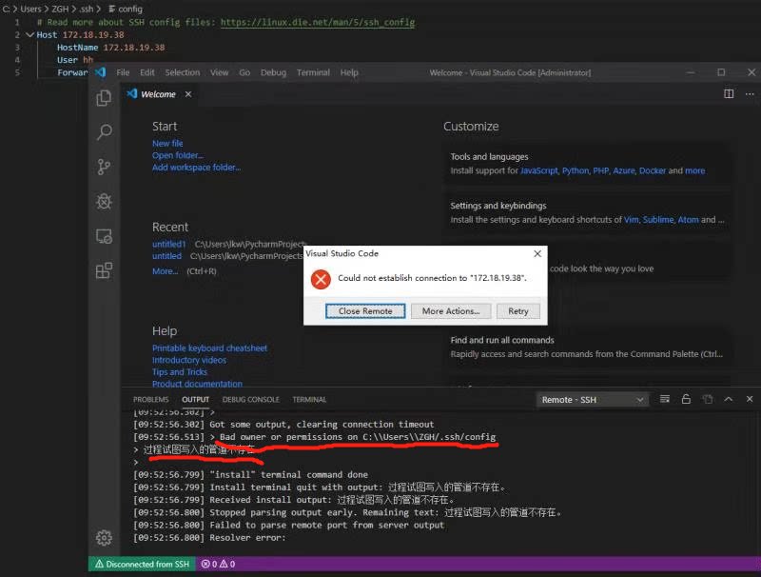Switch to the TERMINAL panel tab
The image size is (761, 577).
(309, 399)
